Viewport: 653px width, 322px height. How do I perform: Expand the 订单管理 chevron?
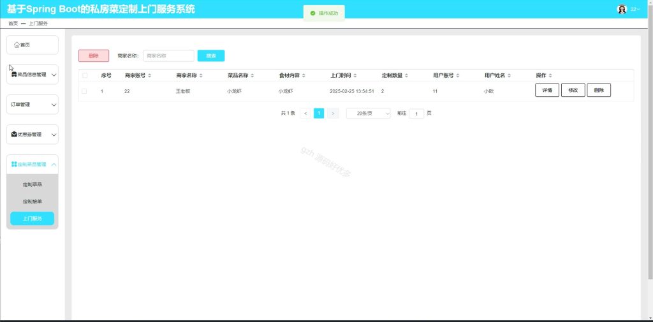54,105
